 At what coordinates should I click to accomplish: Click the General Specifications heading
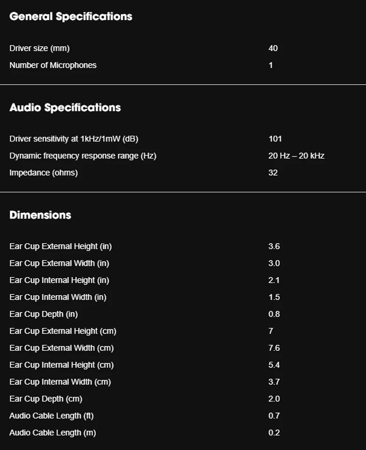pos(71,16)
